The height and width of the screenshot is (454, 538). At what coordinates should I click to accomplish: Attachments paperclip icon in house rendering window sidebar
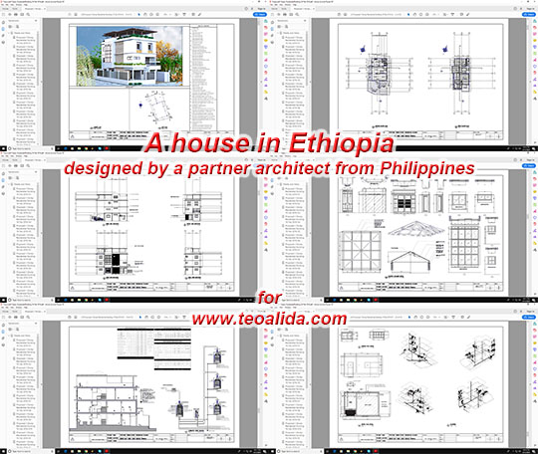click(3, 35)
